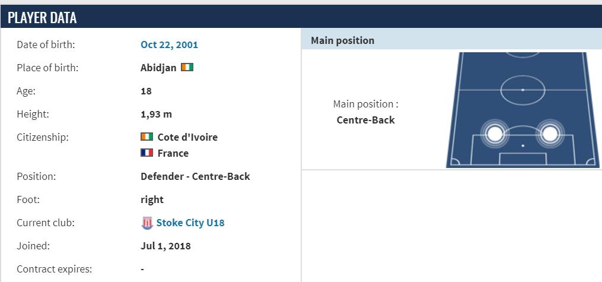Select the Defender - Centre-Back position value
The height and width of the screenshot is (282, 602).
click(195, 176)
